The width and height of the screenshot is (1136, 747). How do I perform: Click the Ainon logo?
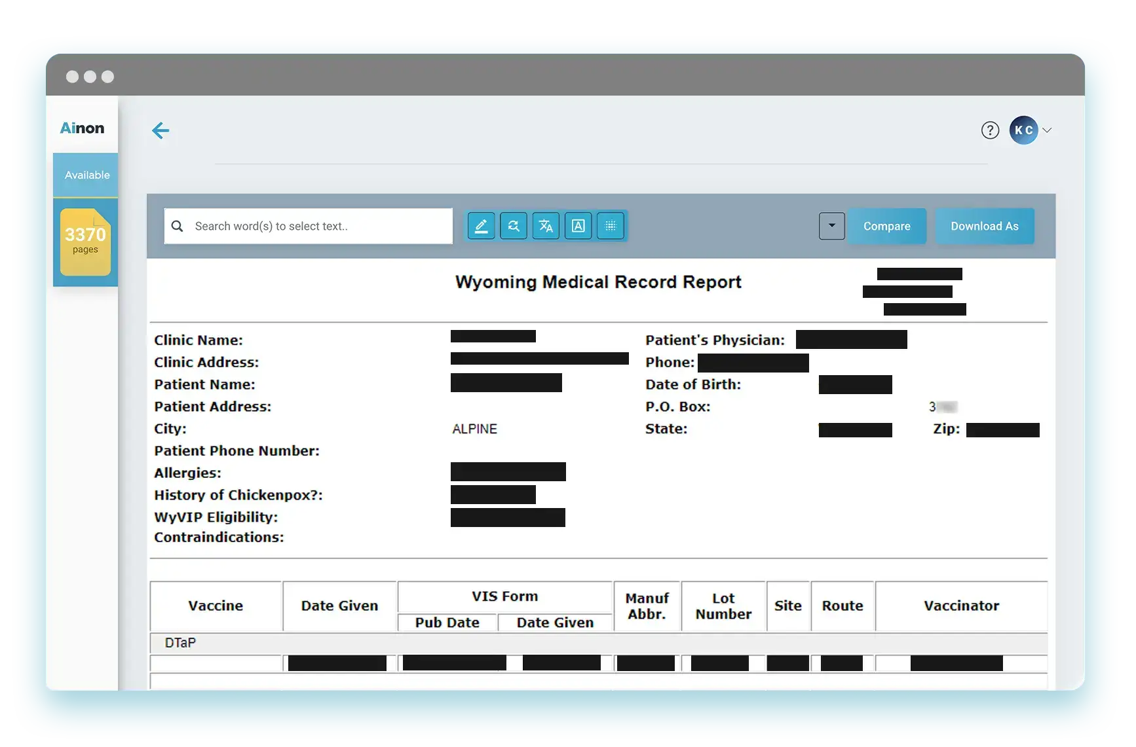83,128
